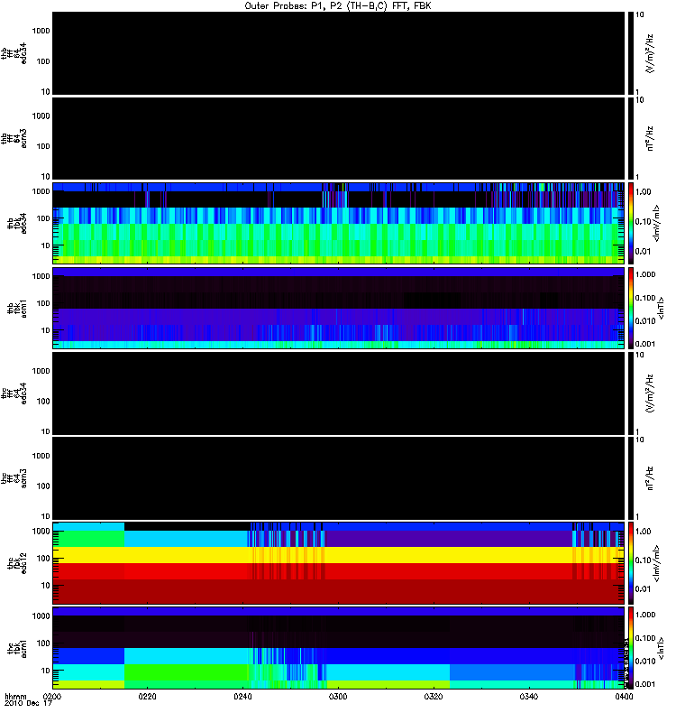Image resolution: width=676 pixels, height=722 pixels.
Task: Click the <|nT|> unit label beside thb fbk scm1
Action: point(661,308)
